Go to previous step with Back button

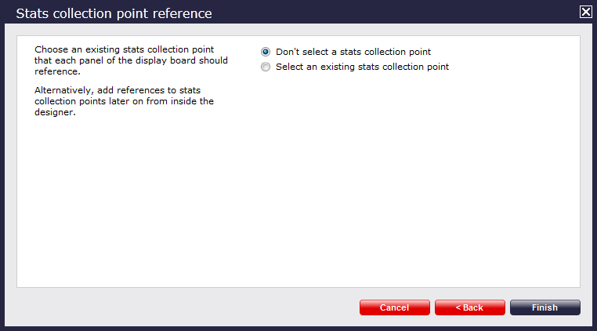coord(470,307)
